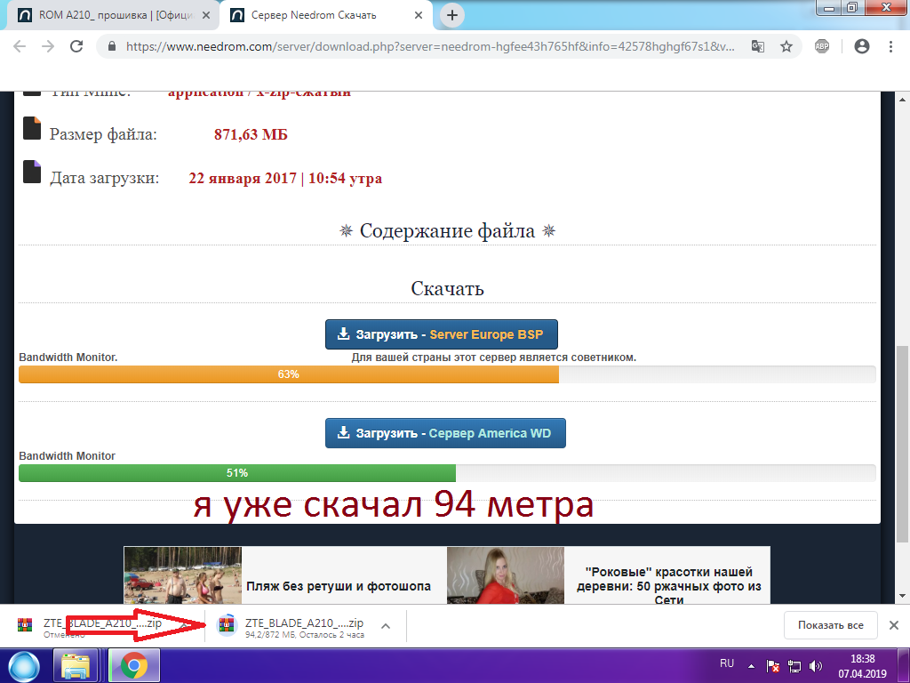Image resolution: width=910 pixels, height=683 pixels.
Task: Click the browser back arrow
Action: pyautogui.click(x=20, y=46)
